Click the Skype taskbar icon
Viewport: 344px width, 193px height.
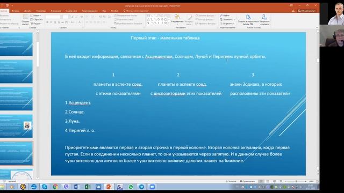pyautogui.click(x=45, y=187)
